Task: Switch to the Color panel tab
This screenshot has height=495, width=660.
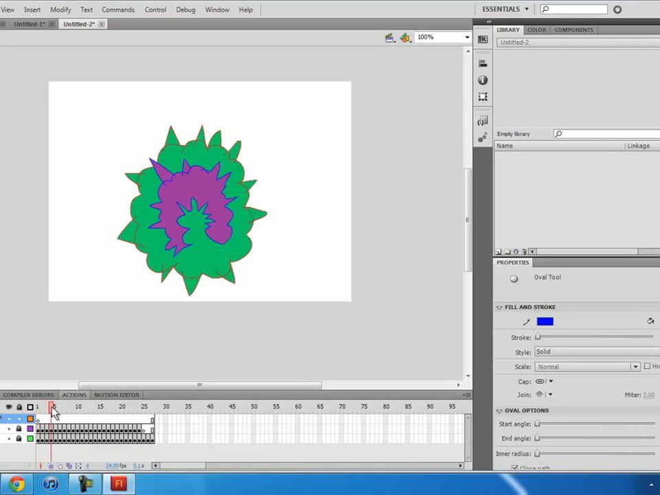Action: tap(537, 30)
